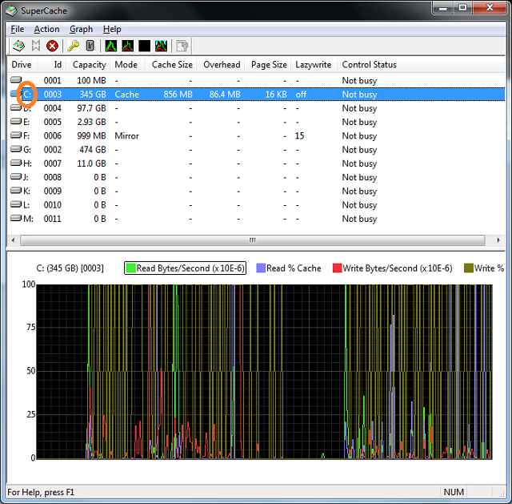Sort by the Drive column header
The width and height of the screenshot is (512, 504).
tap(22, 64)
